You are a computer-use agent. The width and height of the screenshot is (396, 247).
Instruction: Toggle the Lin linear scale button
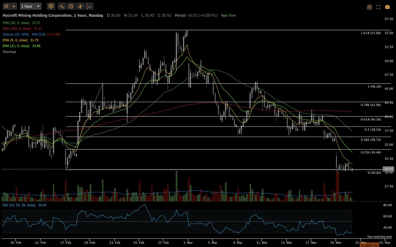pos(89,6)
